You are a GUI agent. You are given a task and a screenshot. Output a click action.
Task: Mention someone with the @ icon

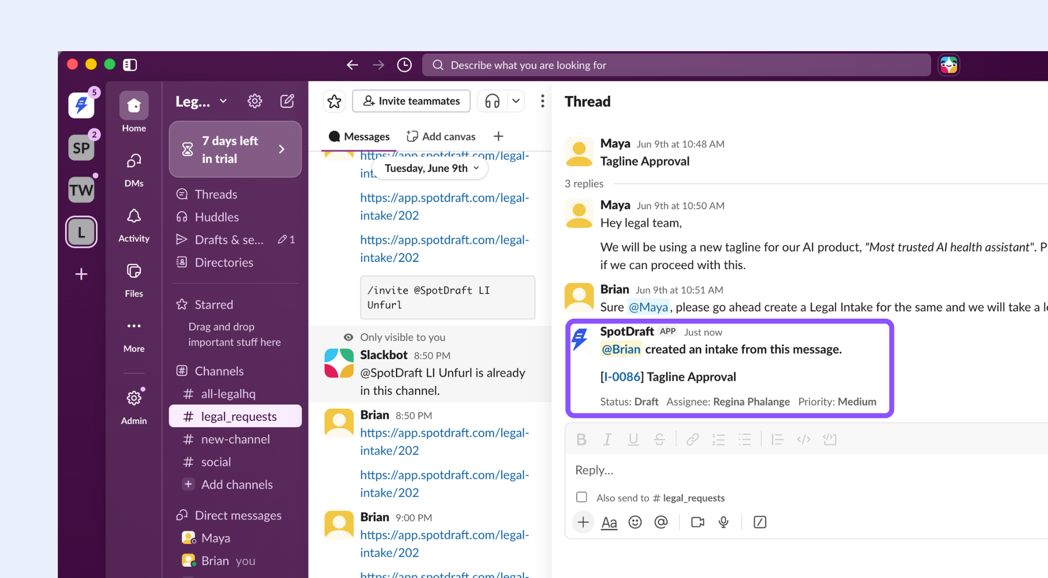661,522
